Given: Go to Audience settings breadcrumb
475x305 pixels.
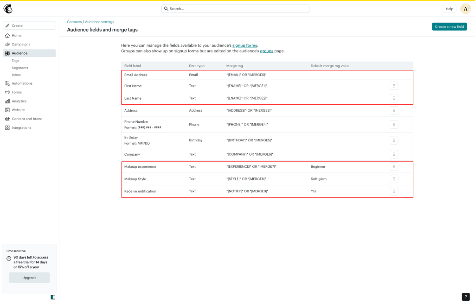Looking at the screenshot, I should pos(100,22).
